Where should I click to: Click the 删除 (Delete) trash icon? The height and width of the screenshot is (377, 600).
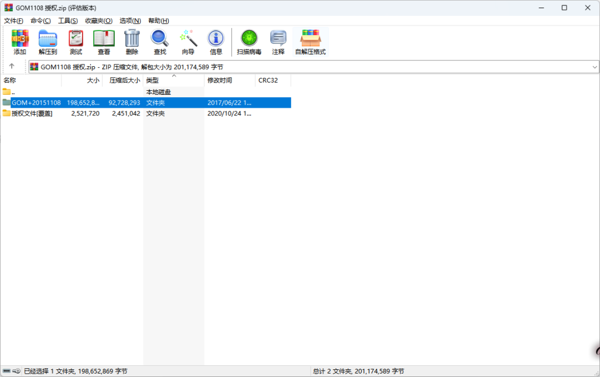click(132, 42)
